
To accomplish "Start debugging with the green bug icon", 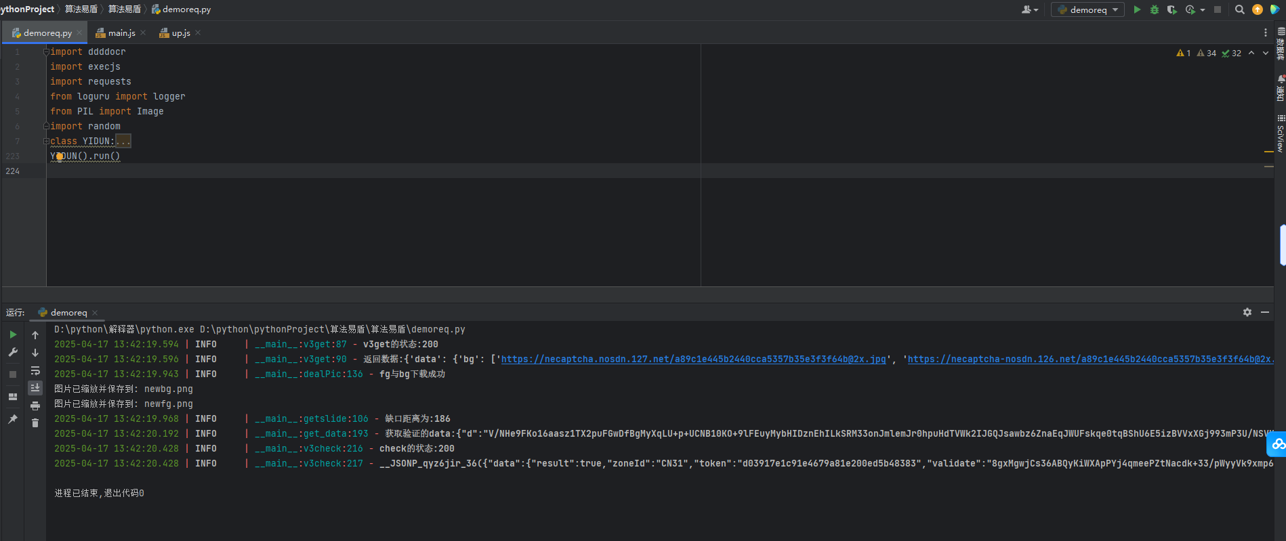I will click(x=1155, y=9).
